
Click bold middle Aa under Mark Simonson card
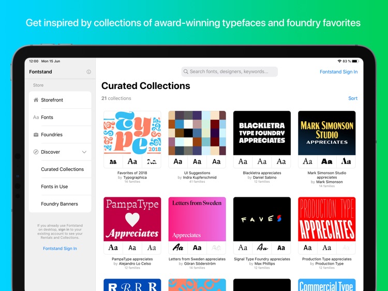tap(326, 162)
